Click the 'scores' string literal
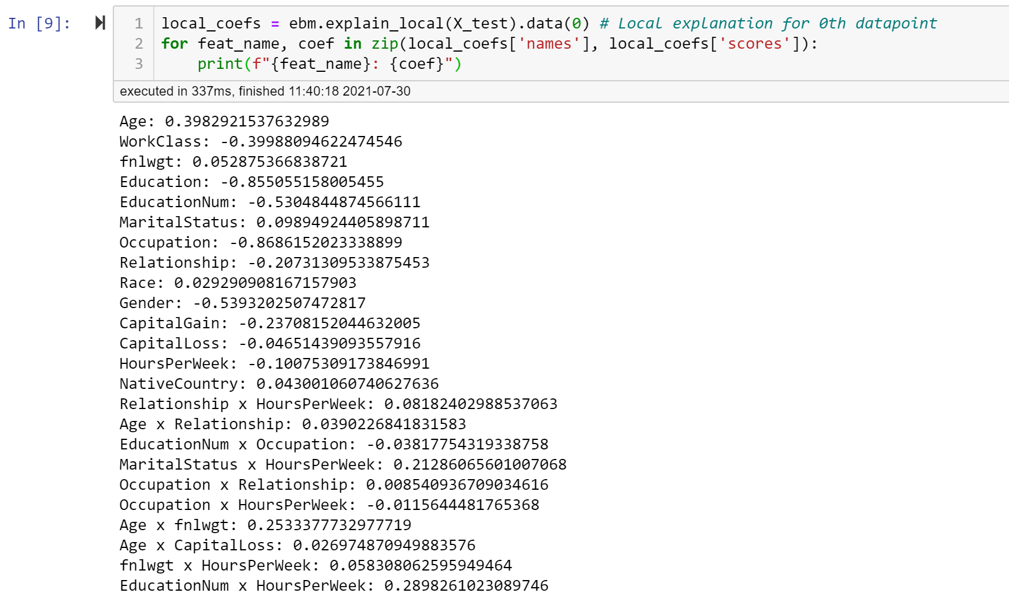Image resolution: width=1009 pixels, height=602 pixels. click(x=754, y=43)
